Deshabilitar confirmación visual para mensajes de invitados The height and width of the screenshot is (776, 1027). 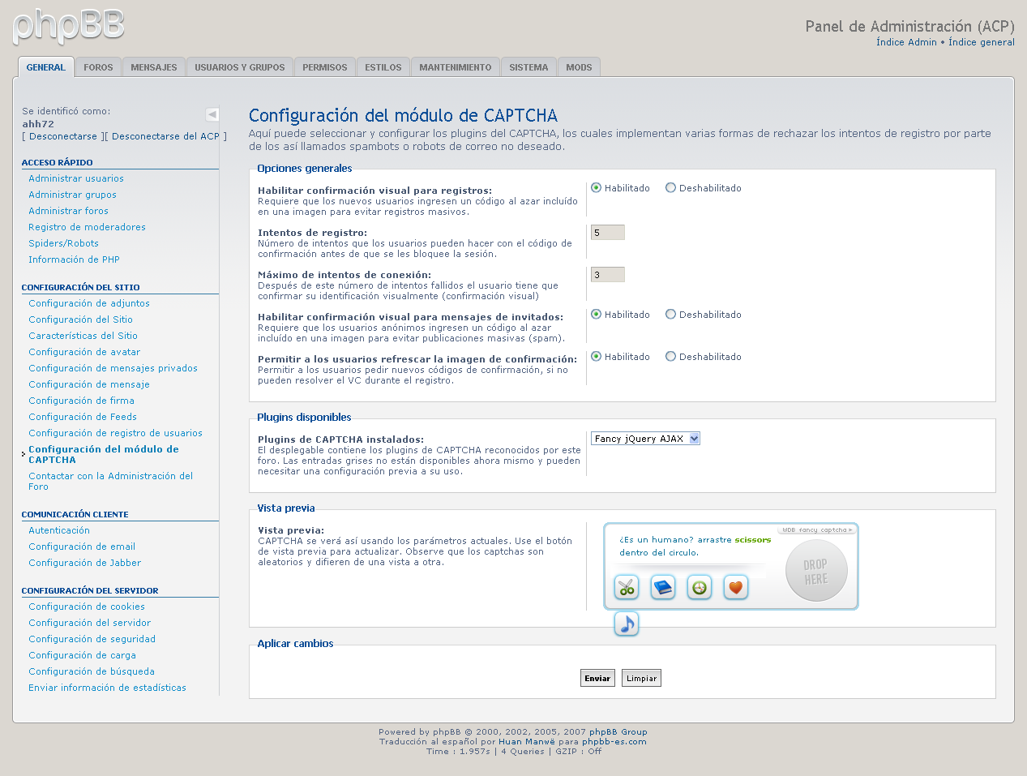point(670,314)
